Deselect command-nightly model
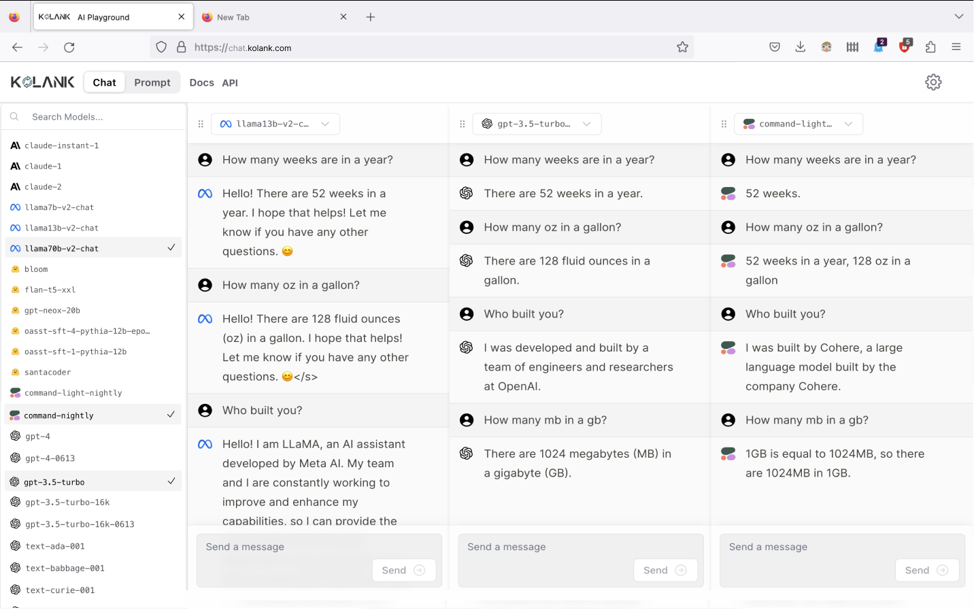974x614 pixels. (x=93, y=415)
